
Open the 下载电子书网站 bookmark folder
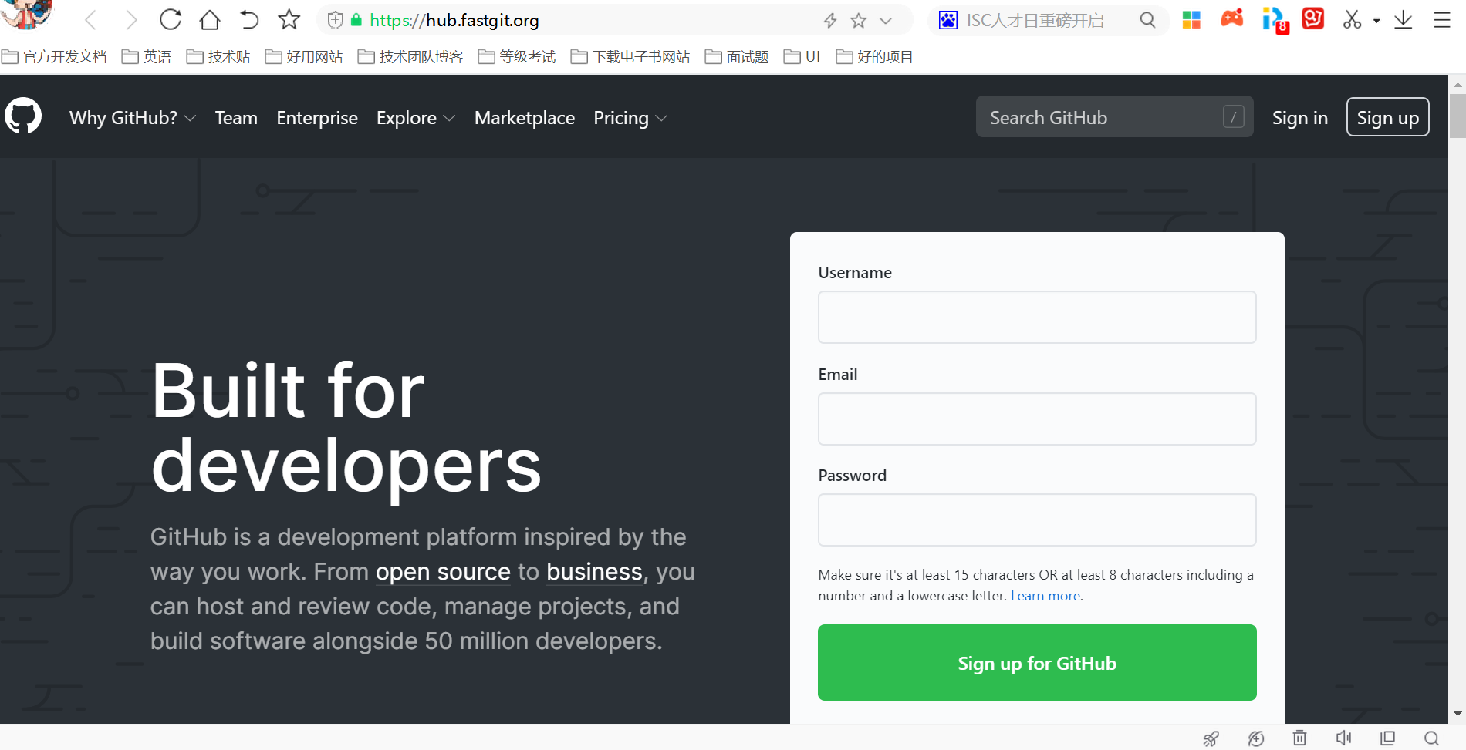[630, 57]
